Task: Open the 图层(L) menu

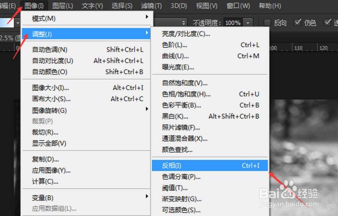Action: pos(63,6)
